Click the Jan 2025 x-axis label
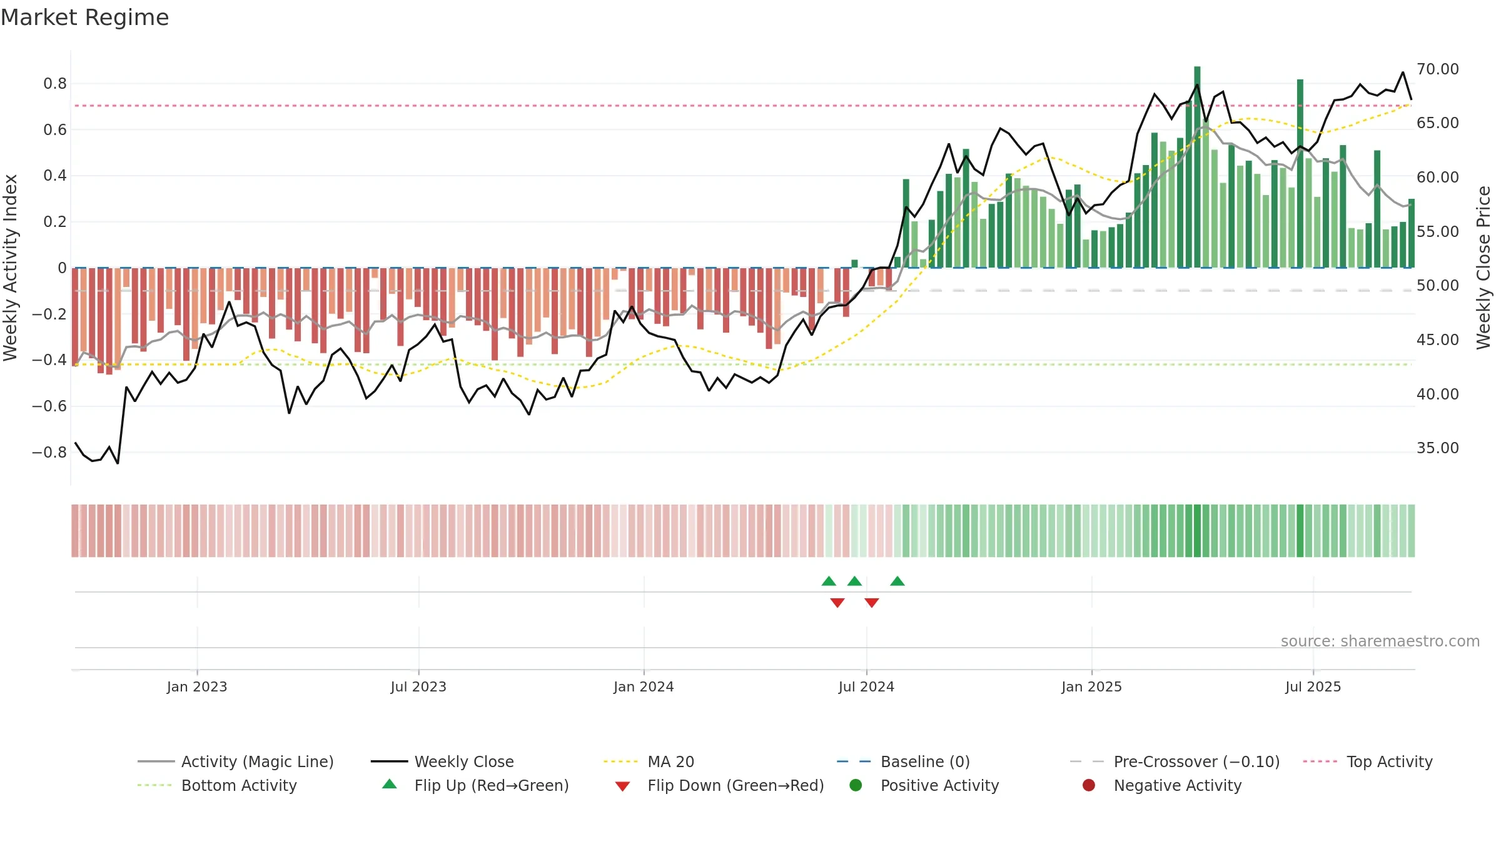The width and height of the screenshot is (1501, 844). (1091, 686)
